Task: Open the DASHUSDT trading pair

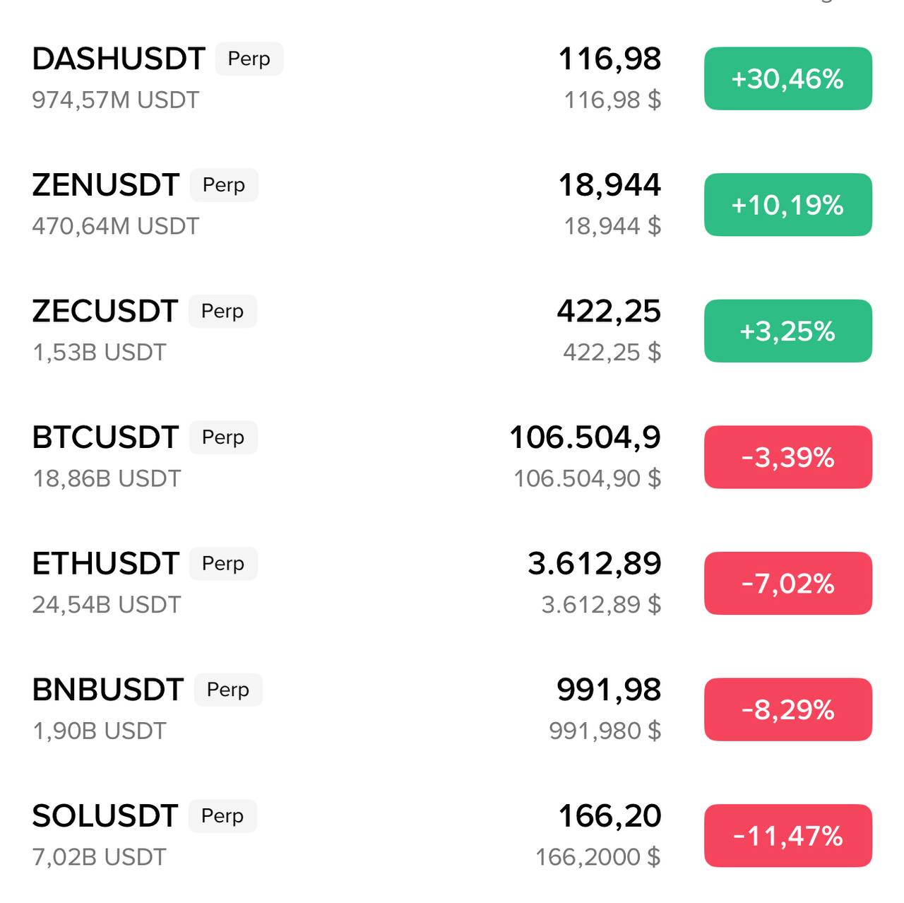Action: [119, 59]
